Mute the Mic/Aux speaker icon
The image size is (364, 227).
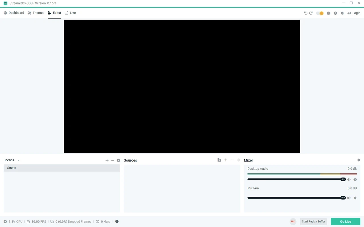[349, 198]
